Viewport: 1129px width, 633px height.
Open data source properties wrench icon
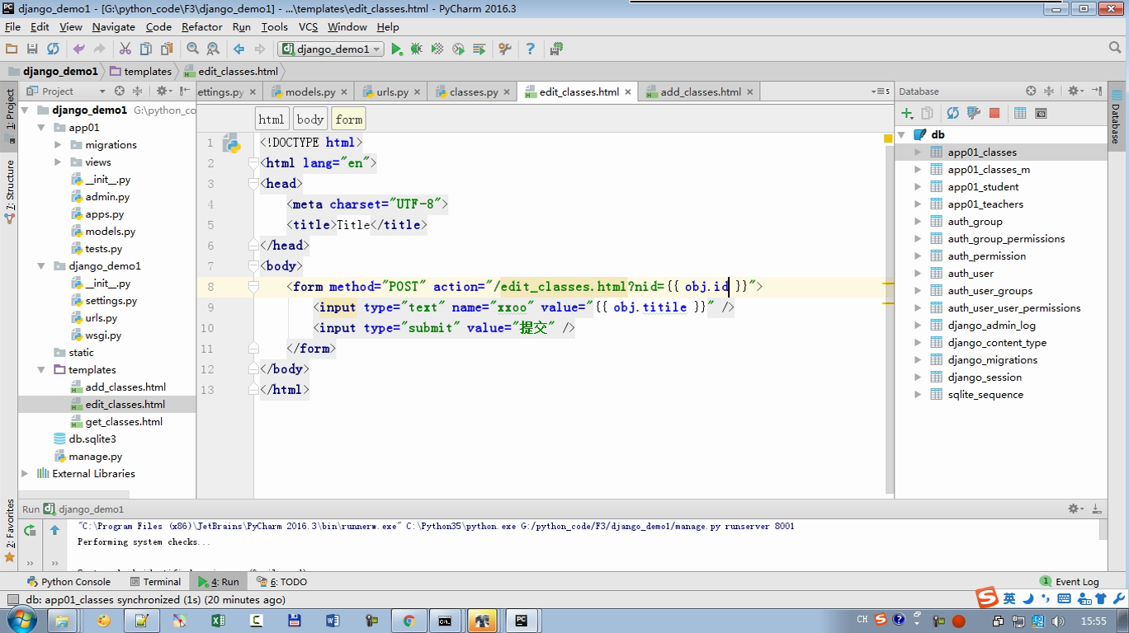click(x=974, y=114)
